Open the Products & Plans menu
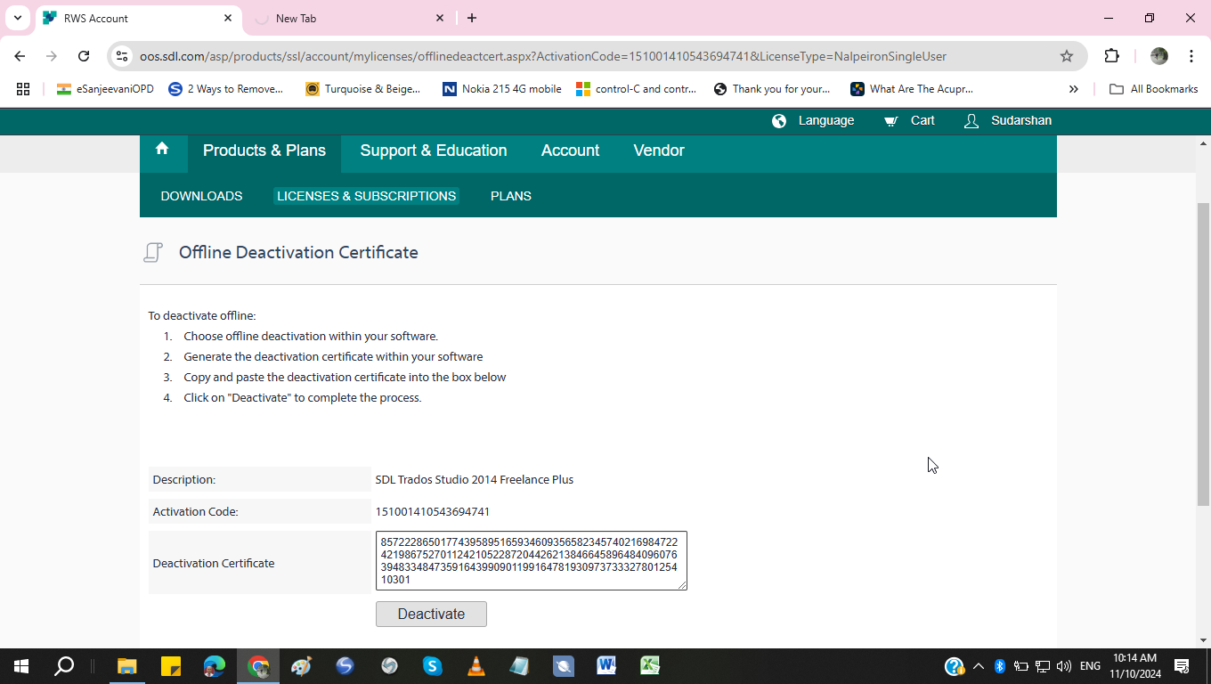The image size is (1211, 684). point(264,151)
